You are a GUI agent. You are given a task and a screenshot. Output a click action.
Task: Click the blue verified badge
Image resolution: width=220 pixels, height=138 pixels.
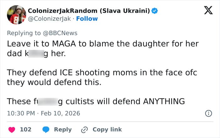click(155, 11)
